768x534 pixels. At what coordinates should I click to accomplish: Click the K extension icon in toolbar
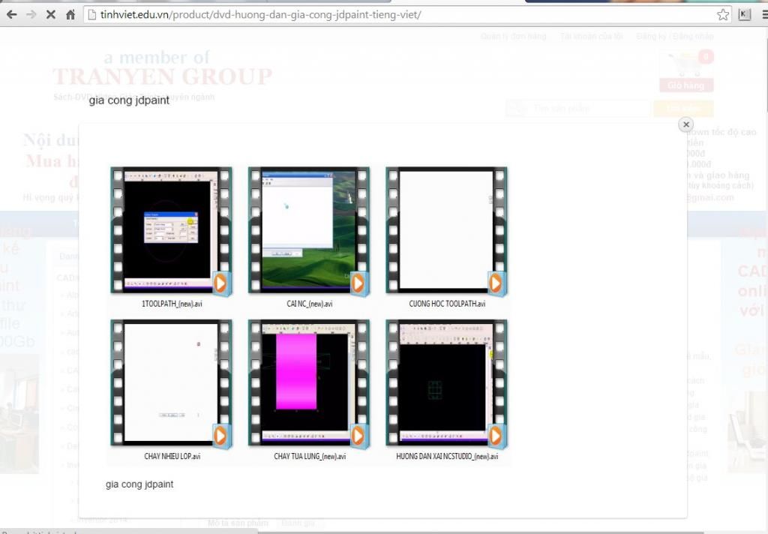745,15
